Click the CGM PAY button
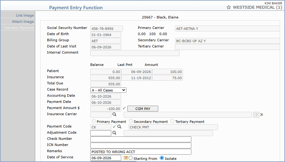The width and height of the screenshot is (285, 162). [143, 109]
